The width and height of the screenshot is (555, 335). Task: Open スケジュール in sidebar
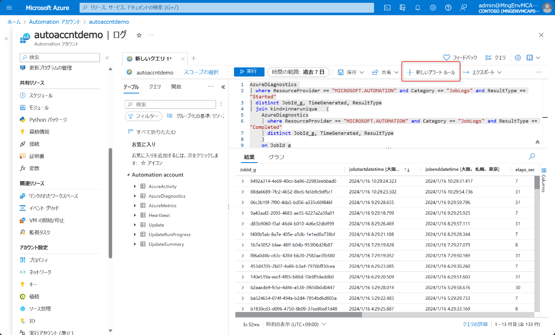(x=41, y=95)
